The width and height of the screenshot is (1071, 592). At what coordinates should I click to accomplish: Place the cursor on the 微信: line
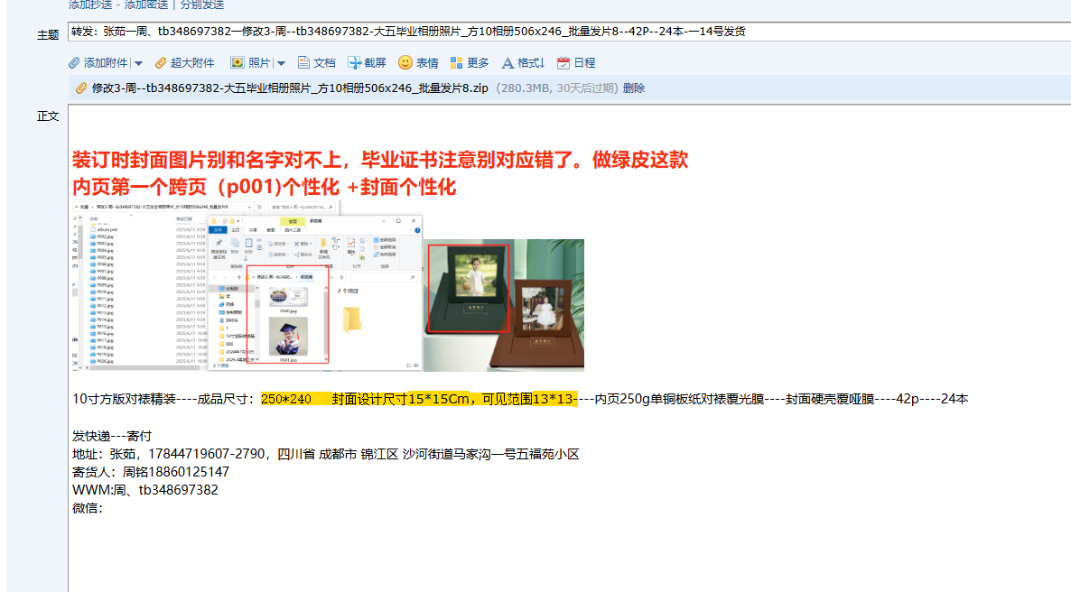pyautogui.click(x=88, y=507)
